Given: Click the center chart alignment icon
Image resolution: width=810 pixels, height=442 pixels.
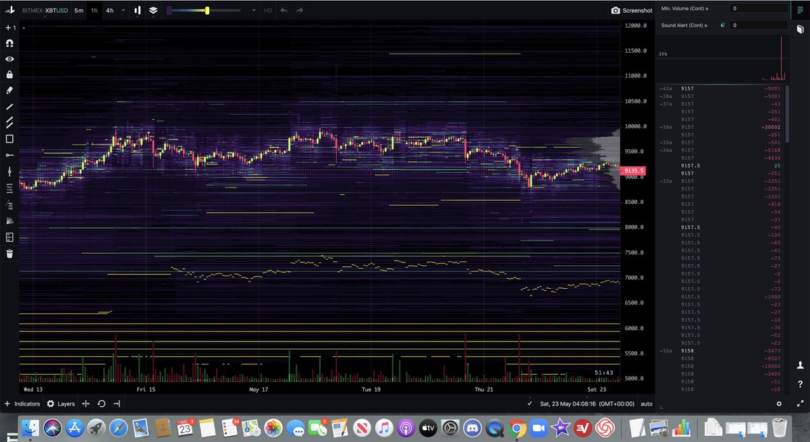Looking at the screenshot, I should coord(86,404).
